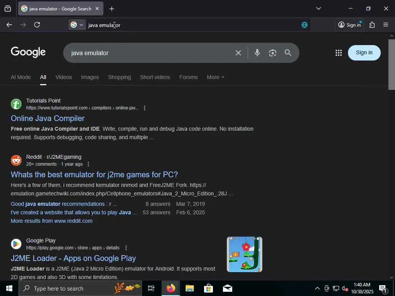
Task: Switch to Images results tab
Action: point(89,77)
